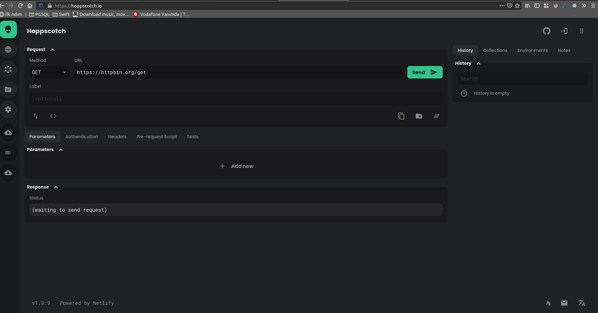The height and width of the screenshot is (313, 598).
Task: Open the Documentation folder sidebar icon
Action: [x=8, y=89]
